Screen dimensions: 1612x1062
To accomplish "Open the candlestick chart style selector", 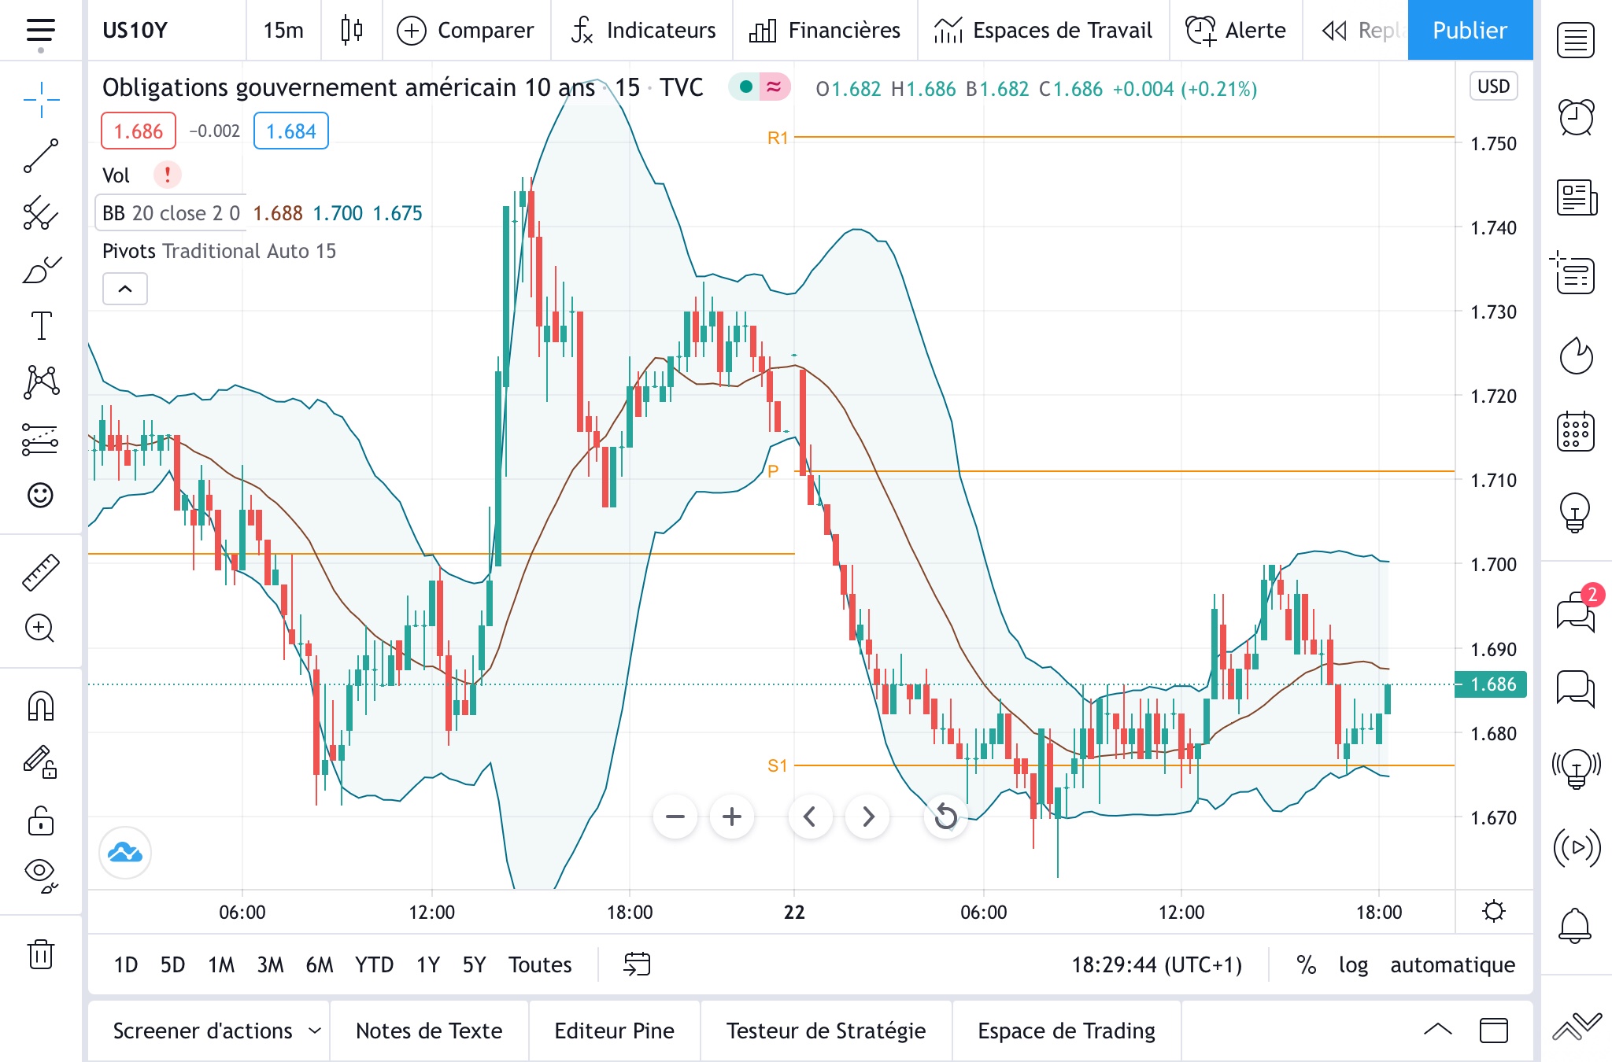I will click(x=352, y=30).
